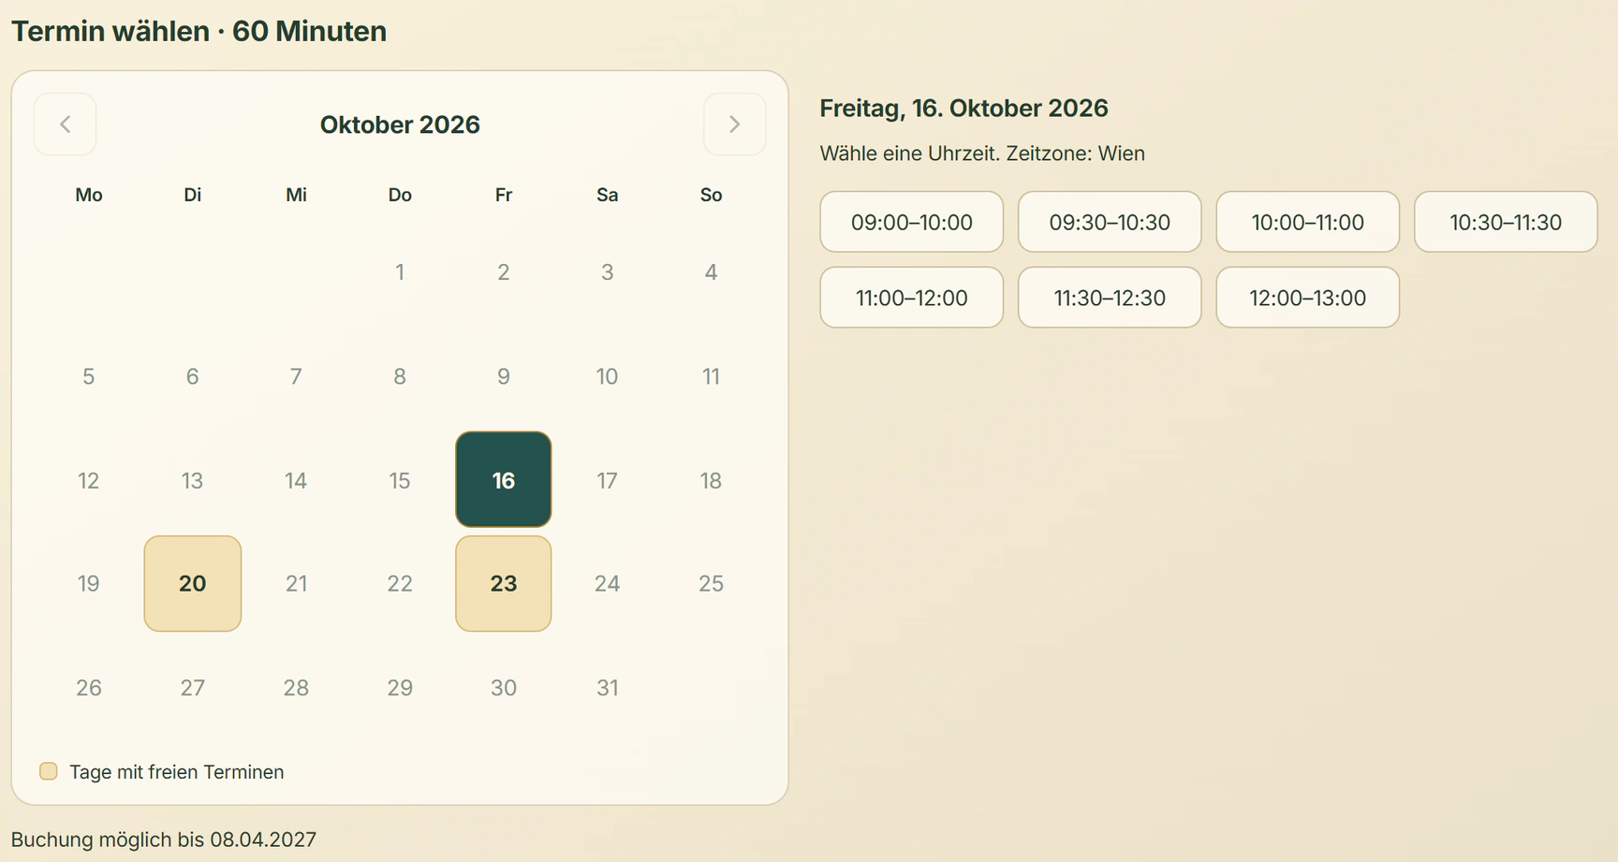Pick available day 23 in calendar
This screenshot has width=1618, height=862.
(504, 583)
